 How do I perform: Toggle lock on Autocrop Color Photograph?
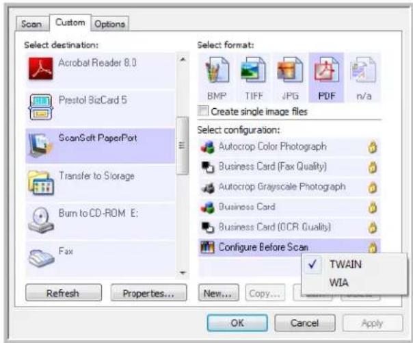click(x=372, y=147)
